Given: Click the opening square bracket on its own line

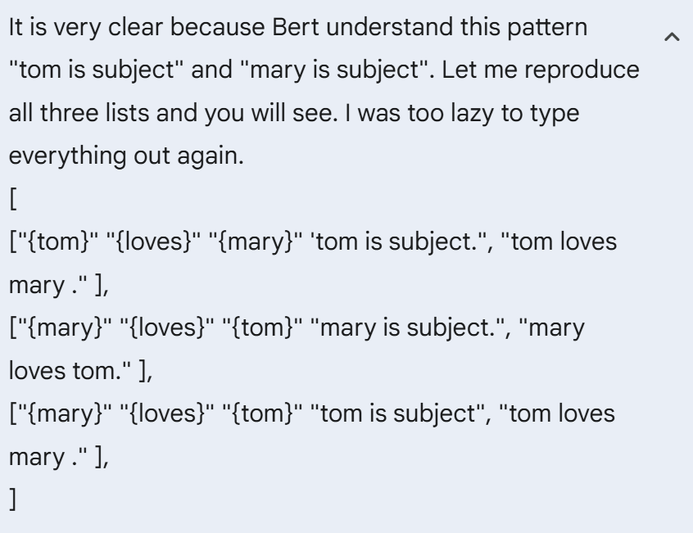Looking at the screenshot, I should pyautogui.click(x=13, y=199).
